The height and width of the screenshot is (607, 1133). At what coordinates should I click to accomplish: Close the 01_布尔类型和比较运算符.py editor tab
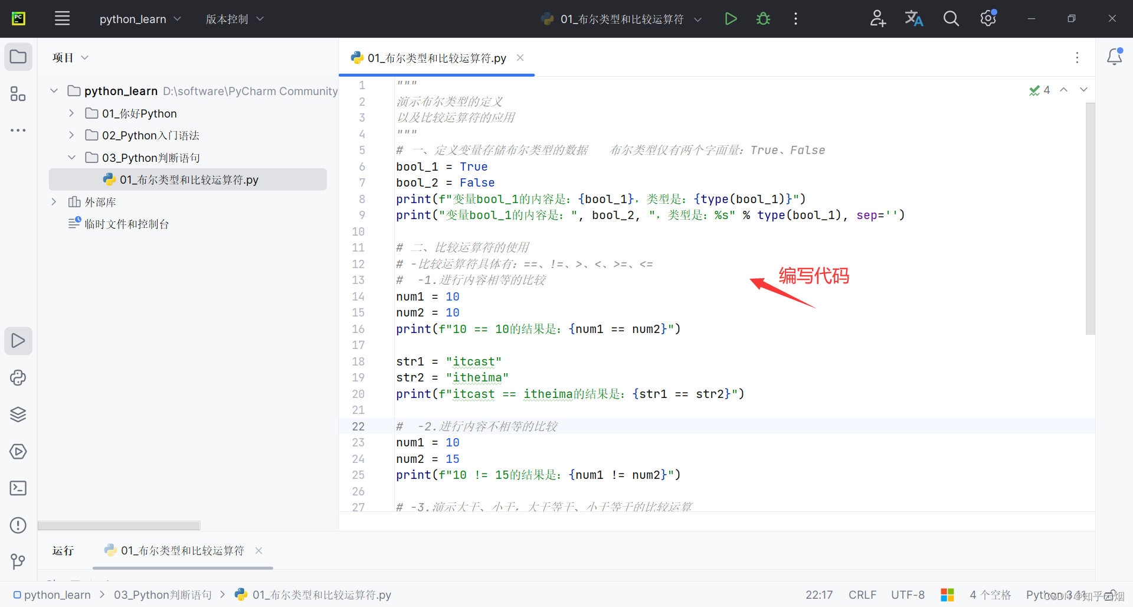(x=520, y=57)
